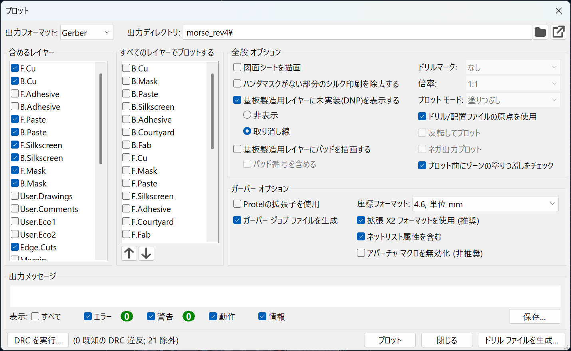Open the 出力フォーマット Gerber dropdown
Image resolution: width=571 pixels, height=351 pixels.
[x=87, y=33]
